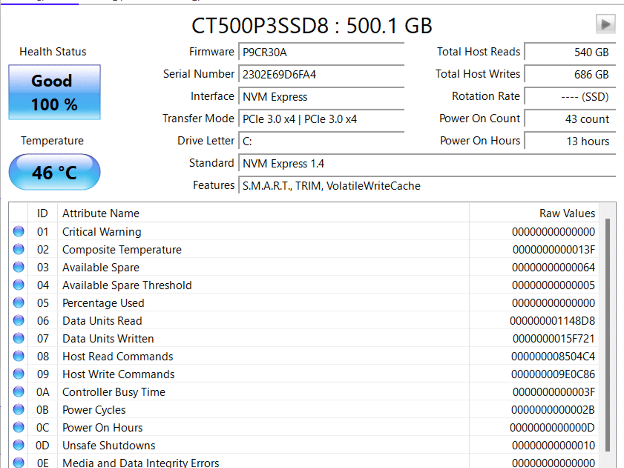Click the Raw Values column header
This screenshot has height=468, width=624.
[x=534, y=213]
